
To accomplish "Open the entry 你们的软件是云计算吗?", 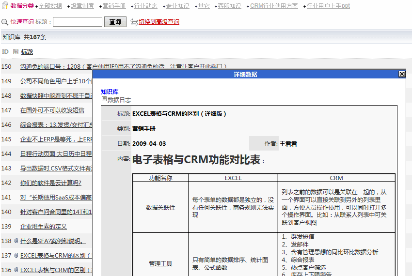I will coord(51,183).
